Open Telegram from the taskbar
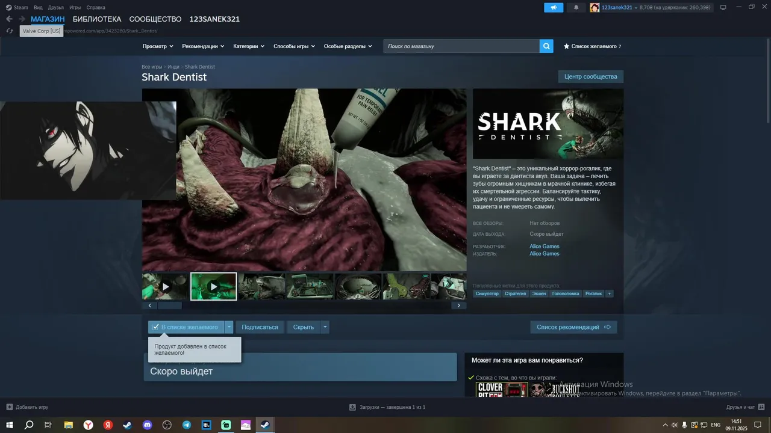This screenshot has width=771, height=433. tap(187, 425)
